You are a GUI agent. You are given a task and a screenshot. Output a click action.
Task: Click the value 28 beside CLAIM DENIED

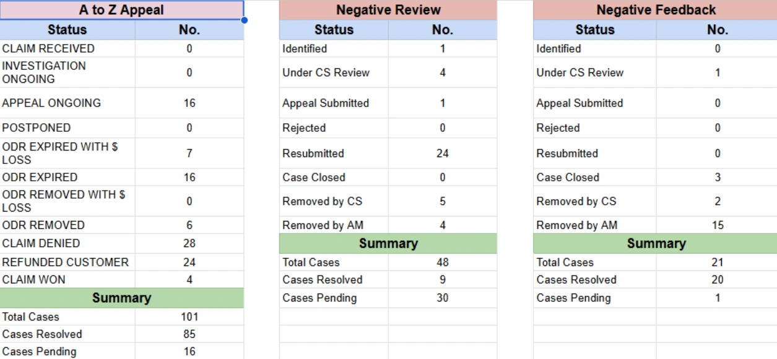tap(189, 243)
